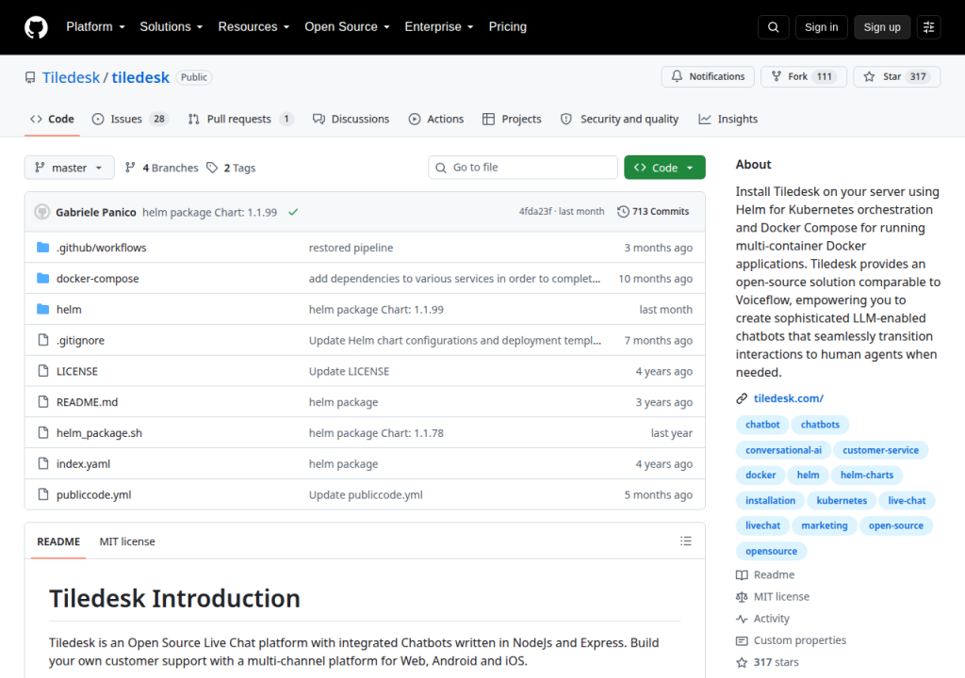Viewport: 965px width, 678px height.
Task: Open the Pull requests tab
Action: coord(240,120)
